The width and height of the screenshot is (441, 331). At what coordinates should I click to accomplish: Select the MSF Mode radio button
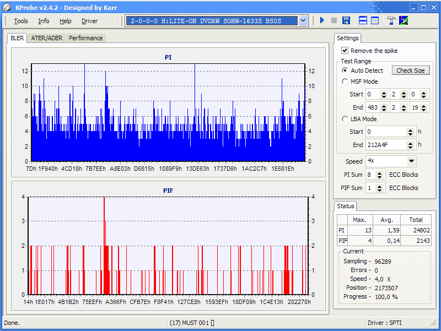[345, 82]
